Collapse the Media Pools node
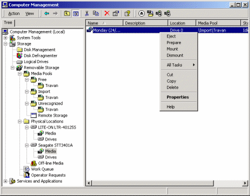This screenshot has height=196, width=250. [x=19, y=73]
